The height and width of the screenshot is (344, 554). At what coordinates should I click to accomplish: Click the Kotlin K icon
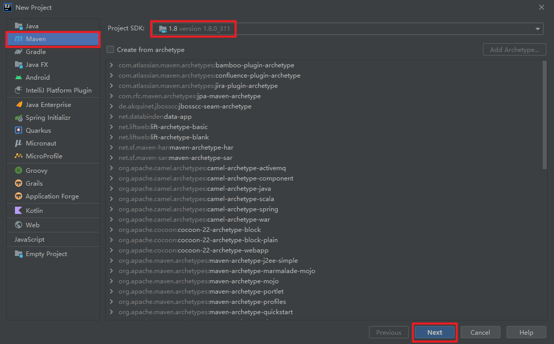point(19,210)
